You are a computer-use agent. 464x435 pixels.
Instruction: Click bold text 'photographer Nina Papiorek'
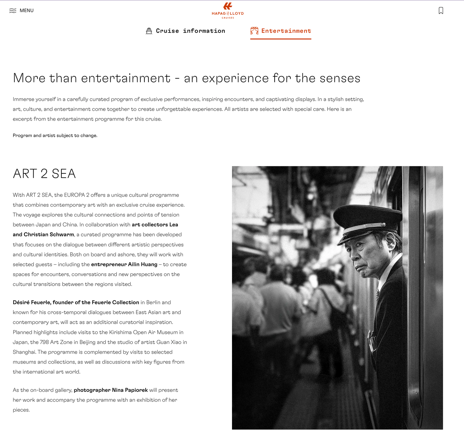(111, 390)
